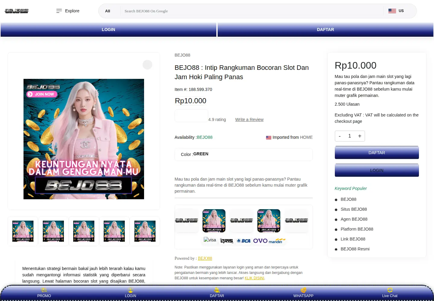434x301 pixels.
Task: Click the OVO payment logo
Action: pos(260,241)
